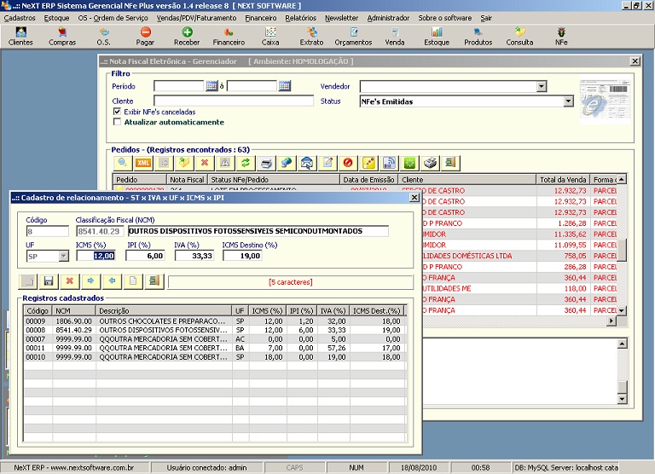Click the ICMS Destino (%) field with 19,00
The image size is (655, 474).
pyautogui.click(x=243, y=256)
